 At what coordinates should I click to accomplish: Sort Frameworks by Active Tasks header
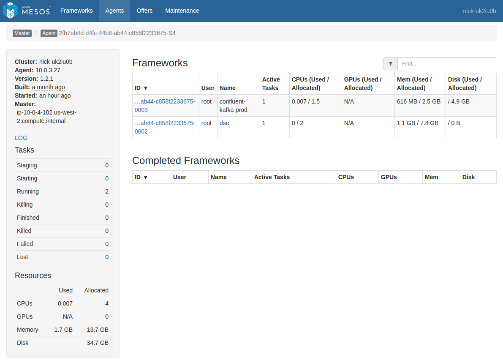pos(271,84)
